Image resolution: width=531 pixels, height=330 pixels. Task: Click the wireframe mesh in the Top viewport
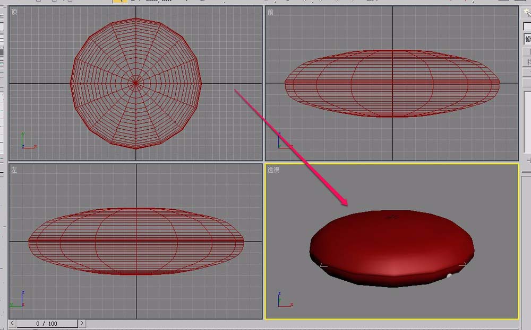[135, 82]
